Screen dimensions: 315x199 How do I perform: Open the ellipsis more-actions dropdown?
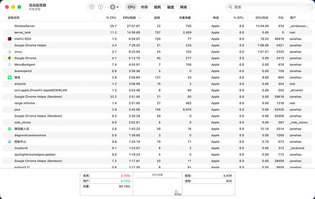coord(115,7)
